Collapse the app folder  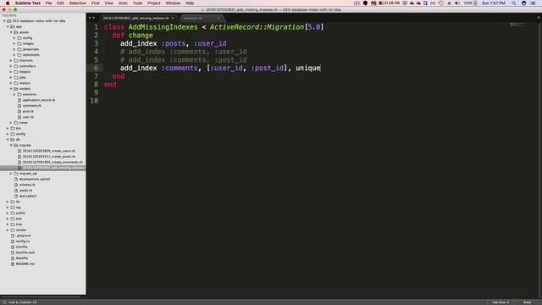(8, 26)
